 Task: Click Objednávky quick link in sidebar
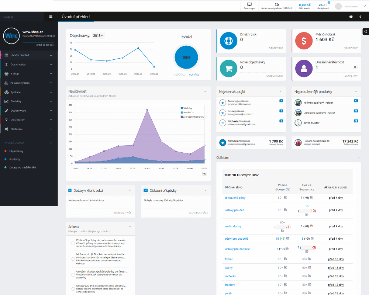point(17,151)
